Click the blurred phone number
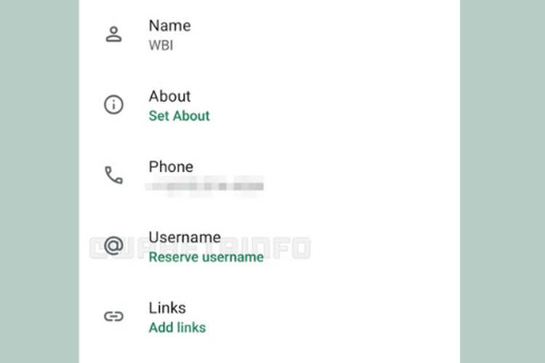545x363 pixels. tap(205, 187)
